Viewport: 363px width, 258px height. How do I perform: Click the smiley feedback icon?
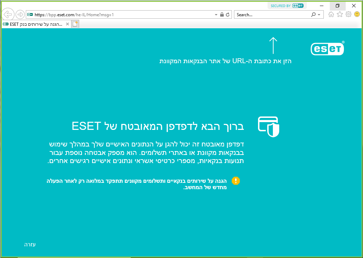pos(357,14)
